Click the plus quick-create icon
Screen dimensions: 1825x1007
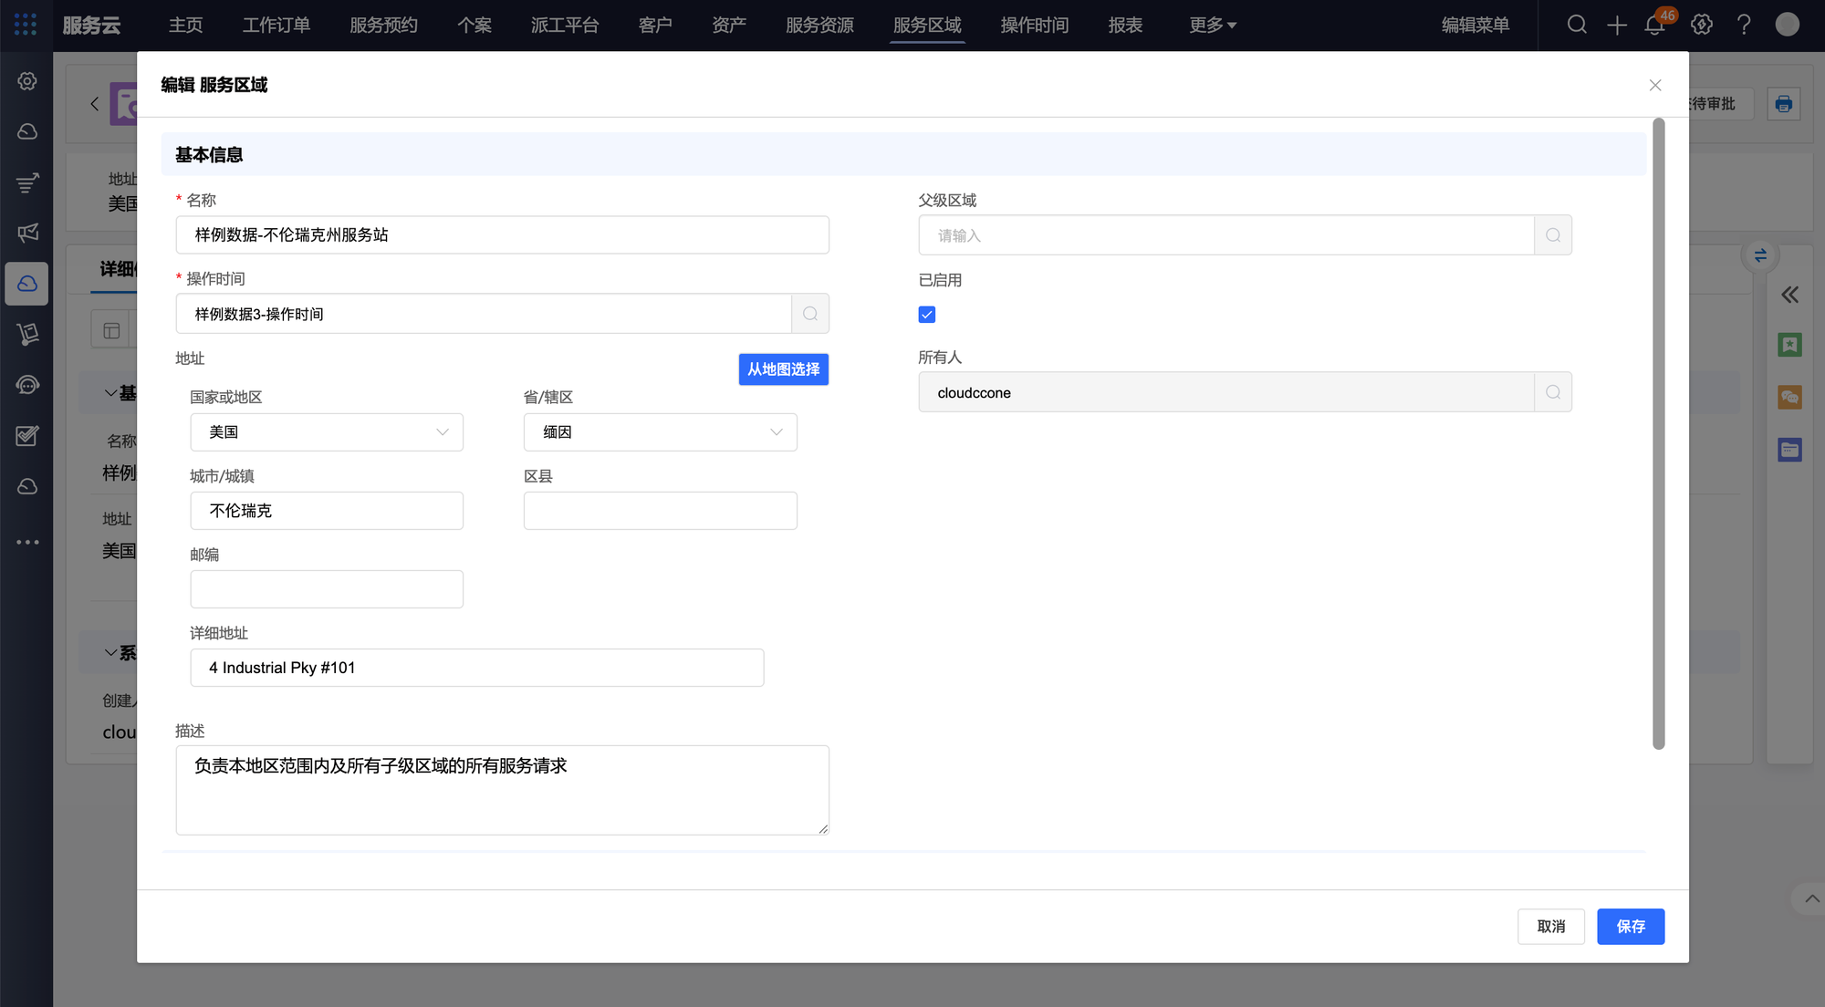1617,26
